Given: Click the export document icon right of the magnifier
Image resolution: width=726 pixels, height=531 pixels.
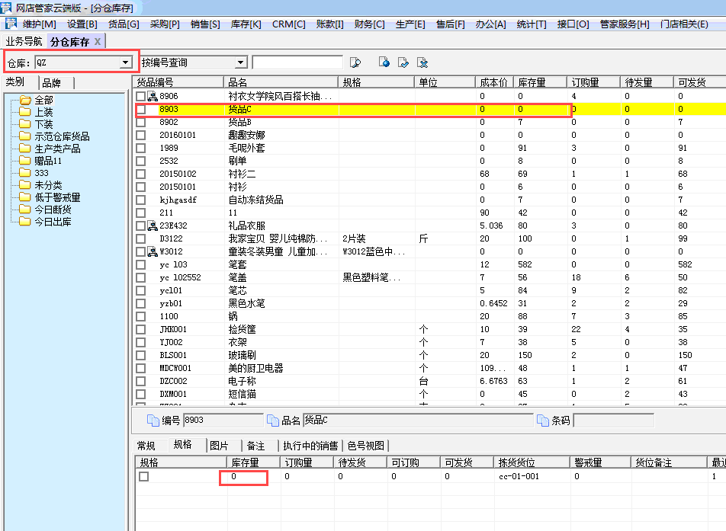Looking at the screenshot, I should (x=384, y=62).
